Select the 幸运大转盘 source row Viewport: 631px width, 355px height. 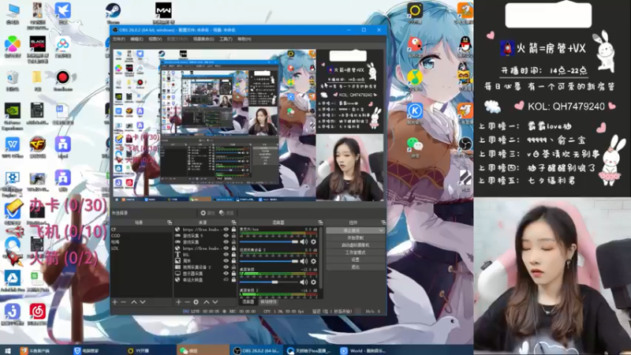[205, 280]
